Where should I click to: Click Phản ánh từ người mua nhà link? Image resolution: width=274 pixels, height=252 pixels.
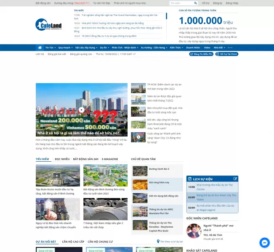coord(130,3)
